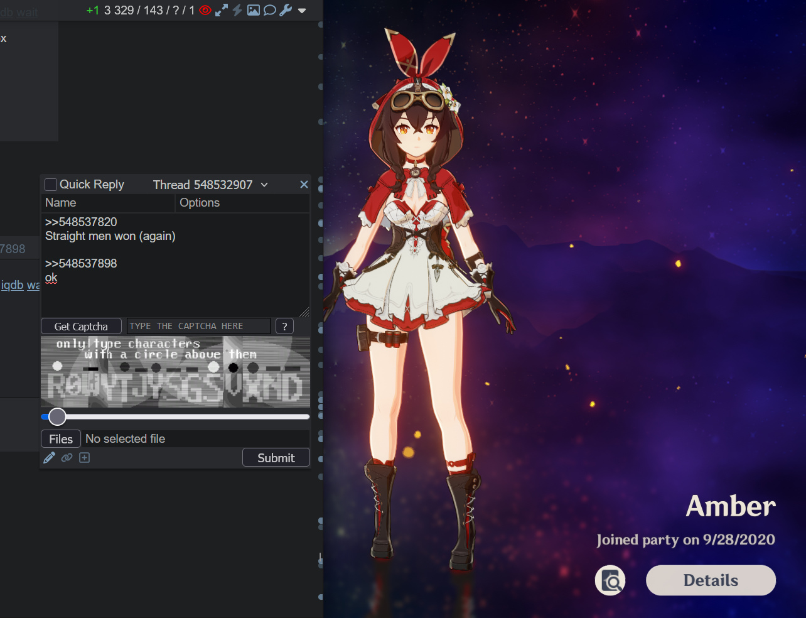Expand the header dropdown caret menu
Screen dimensions: 806x618
click(x=302, y=11)
